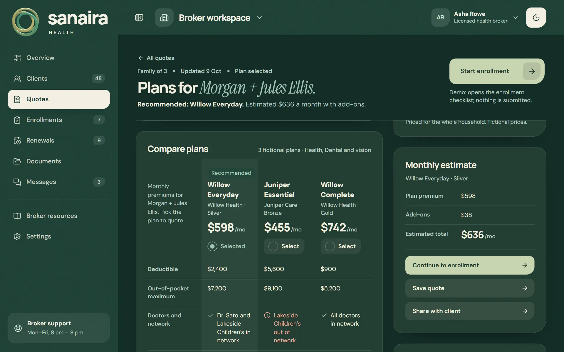Select the Juniper Essential plan radio
Viewport: 564px width, 352px height.
pyautogui.click(x=273, y=246)
